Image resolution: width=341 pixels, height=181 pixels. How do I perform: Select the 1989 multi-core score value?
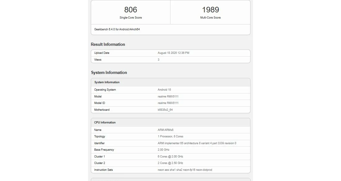tap(210, 10)
